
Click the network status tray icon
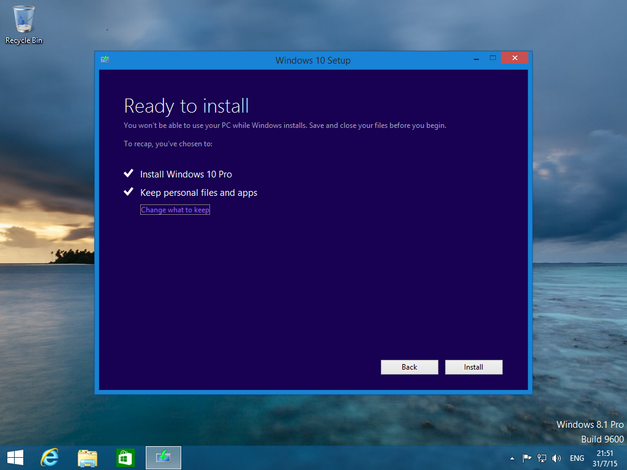coord(542,458)
